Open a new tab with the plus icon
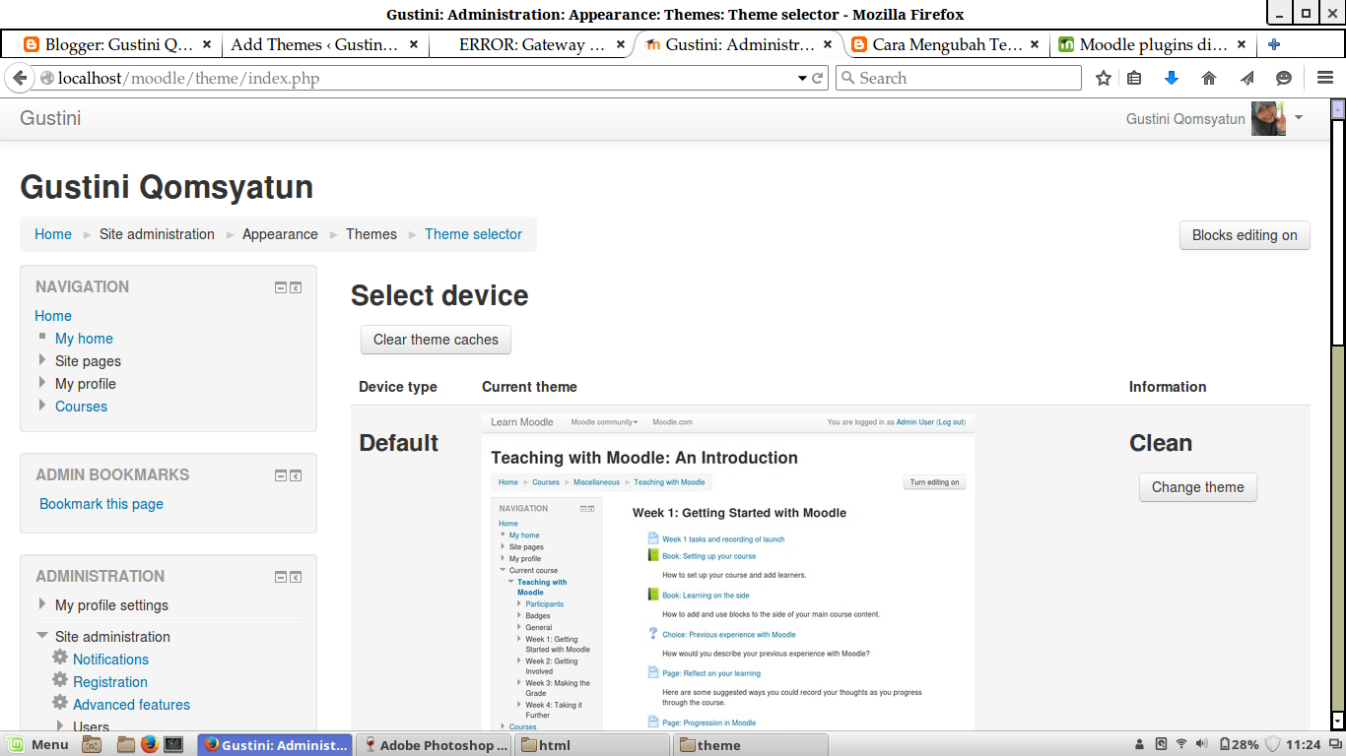1346x756 pixels. coord(1274,44)
